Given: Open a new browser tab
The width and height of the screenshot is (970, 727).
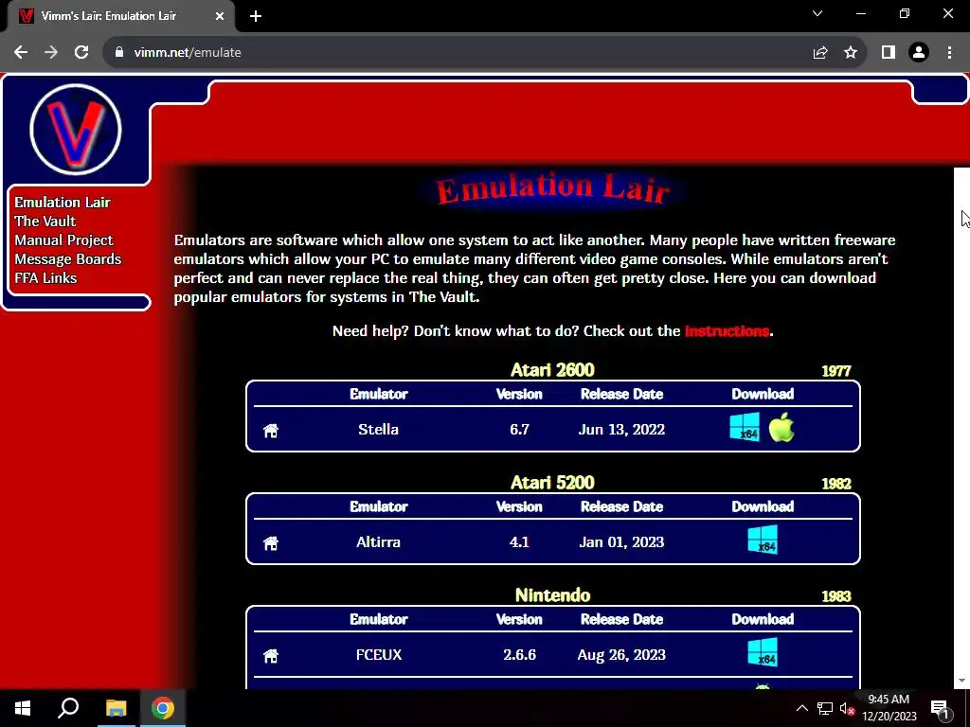Looking at the screenshot, I should (256, 16).
